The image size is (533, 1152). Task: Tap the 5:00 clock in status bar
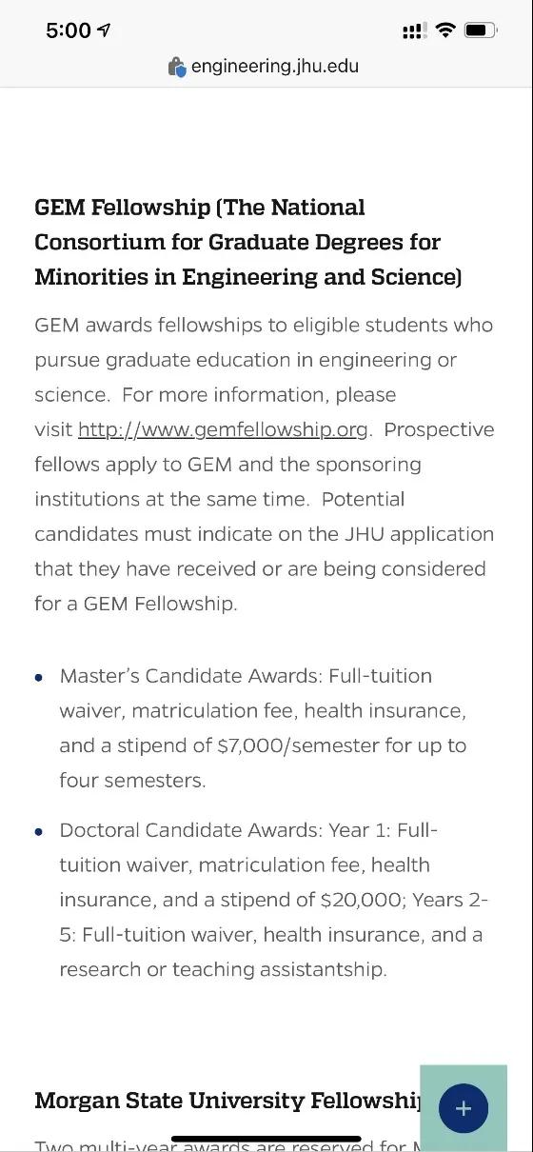coord(69,30)
